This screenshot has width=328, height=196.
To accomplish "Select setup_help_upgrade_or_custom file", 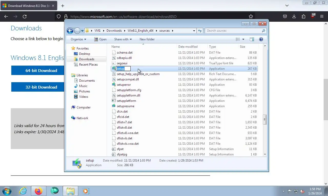I will 138,74.
